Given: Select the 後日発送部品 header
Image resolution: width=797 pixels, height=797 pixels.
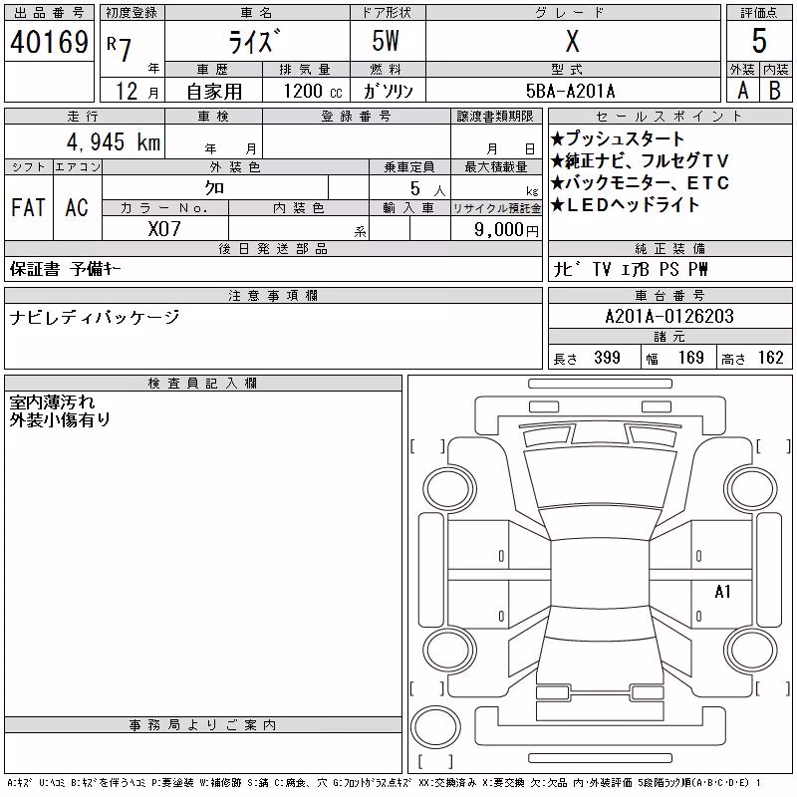Looking at the screenshot, I should (273, 249).
